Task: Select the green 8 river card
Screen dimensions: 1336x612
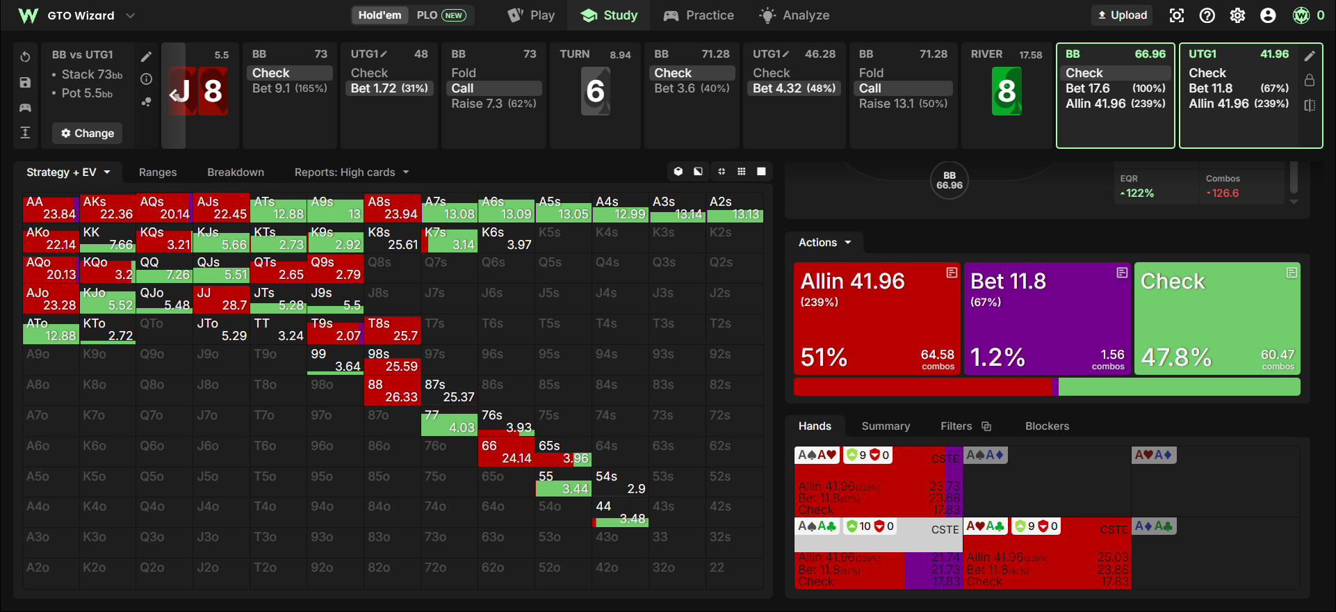Action: click(x=1007, y=91)
